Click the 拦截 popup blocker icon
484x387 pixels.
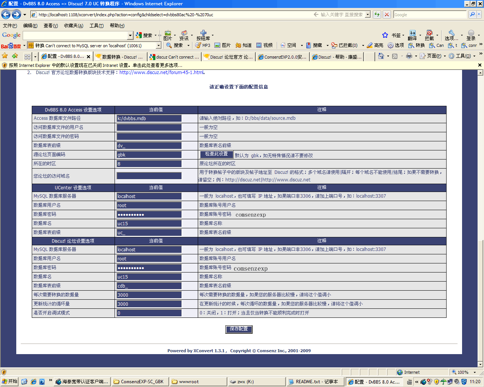[x=430, y=35]
